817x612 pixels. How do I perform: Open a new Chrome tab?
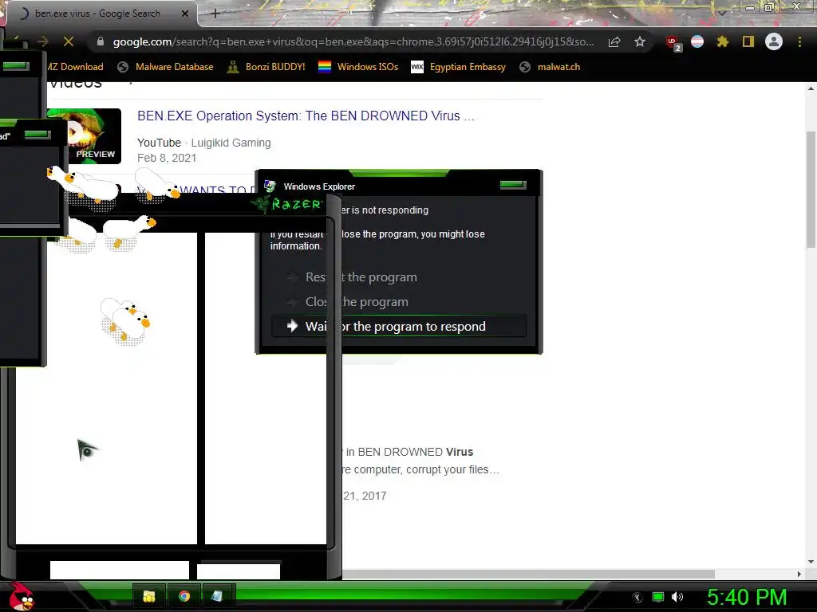(x=215, y=14)
